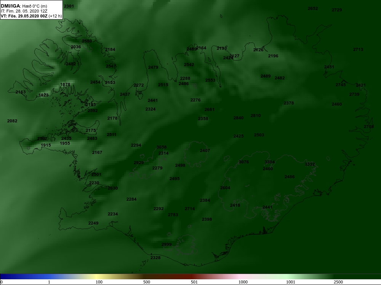Click the 2163 value
The width and height of the screenshot is (381, 285).
click(21, 92)
